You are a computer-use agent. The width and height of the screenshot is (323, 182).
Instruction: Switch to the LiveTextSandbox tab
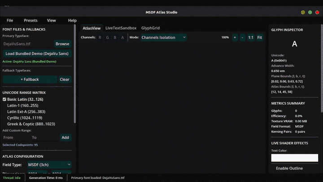click(x=121, y=28)
